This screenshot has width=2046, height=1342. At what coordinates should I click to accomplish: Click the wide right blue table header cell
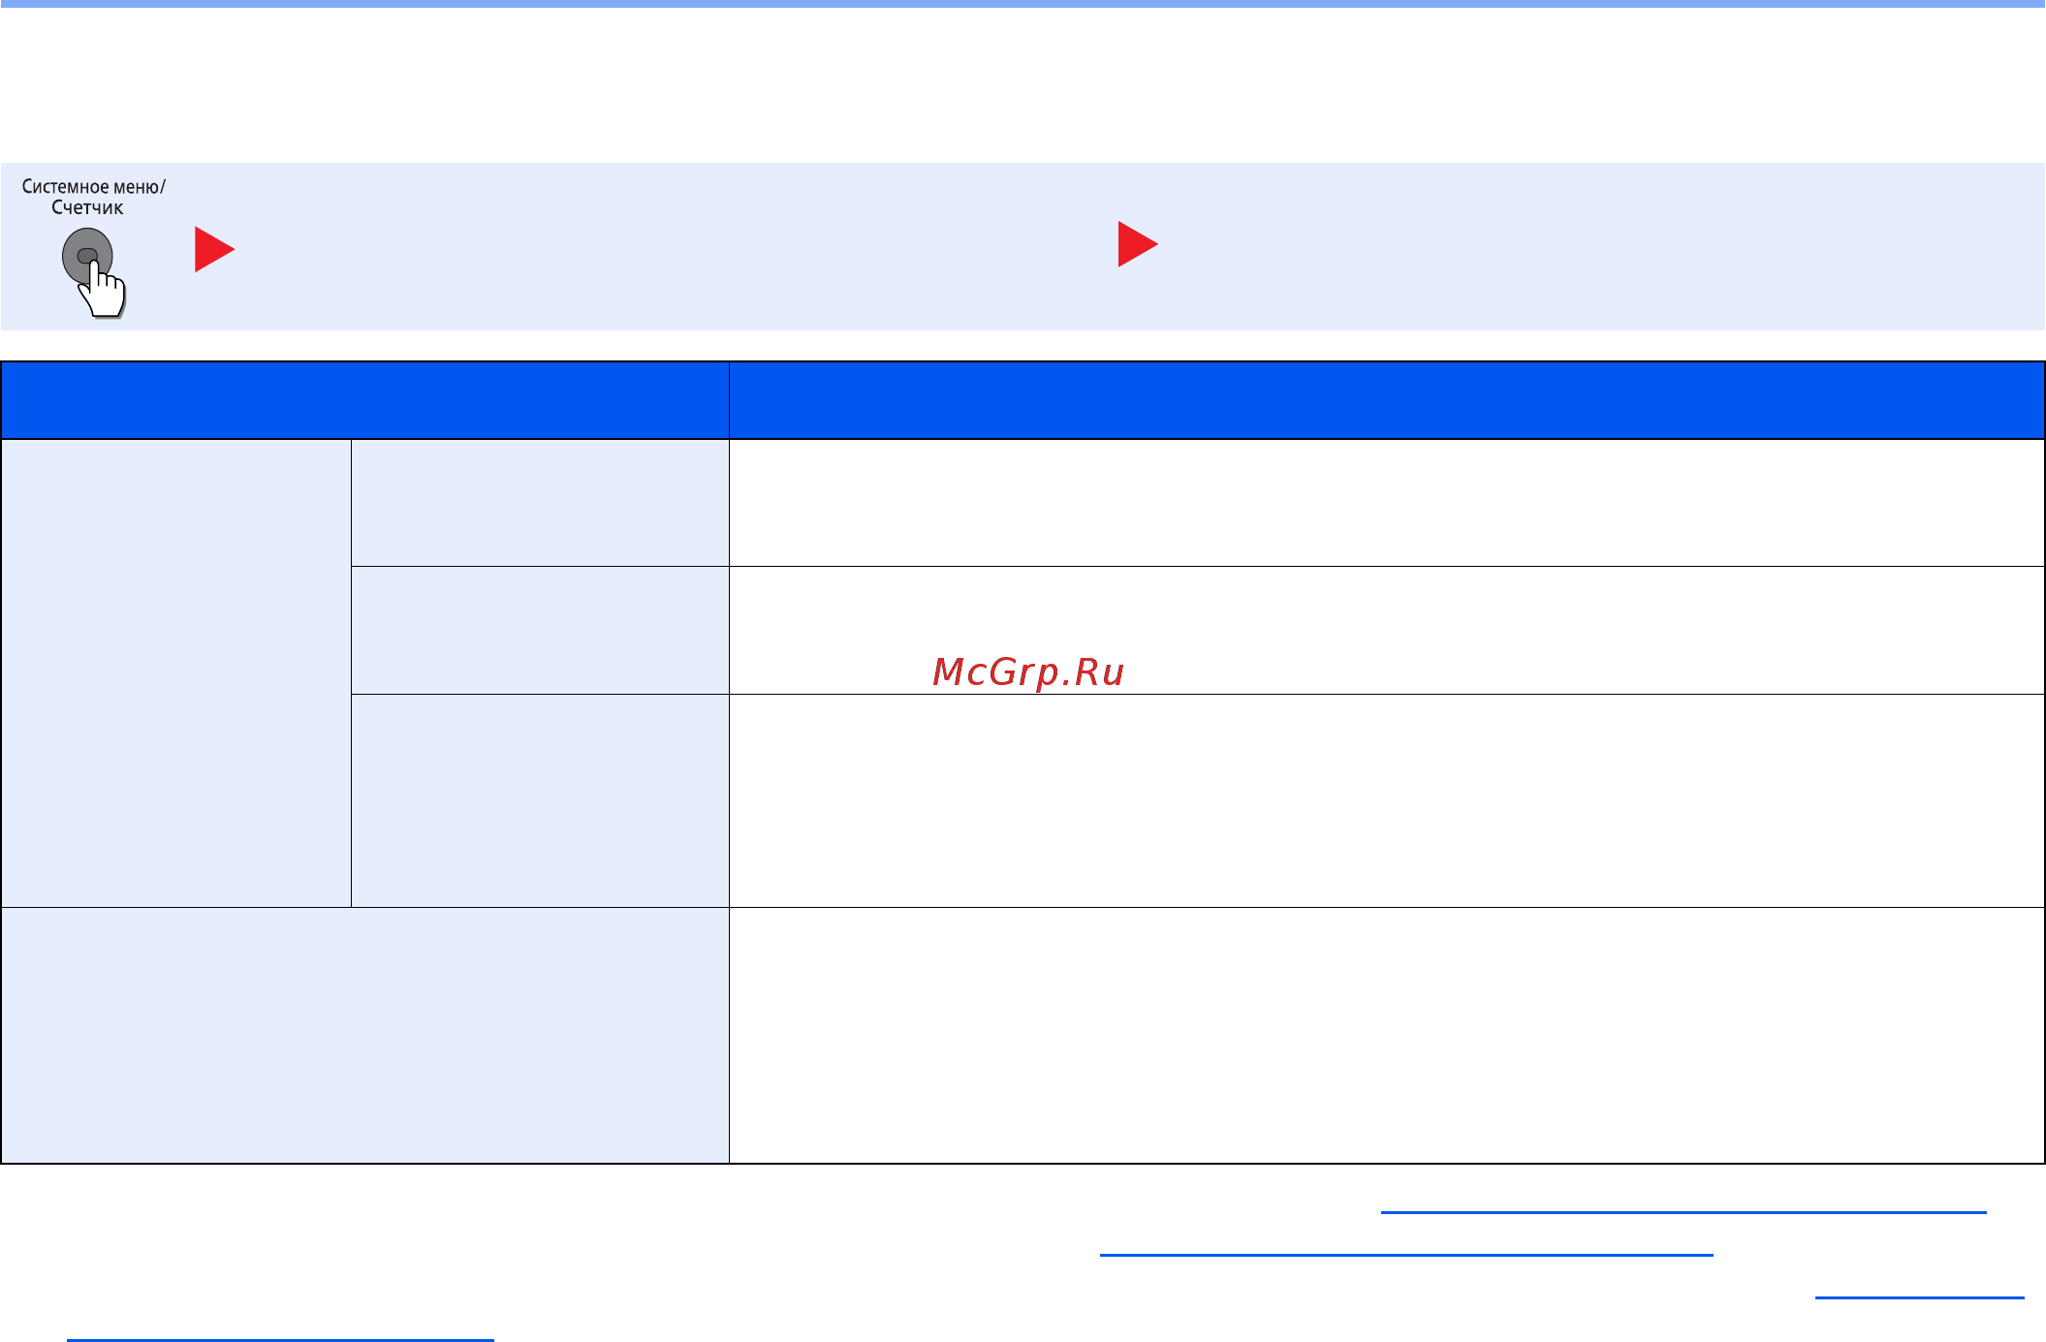coord(1387,400)
